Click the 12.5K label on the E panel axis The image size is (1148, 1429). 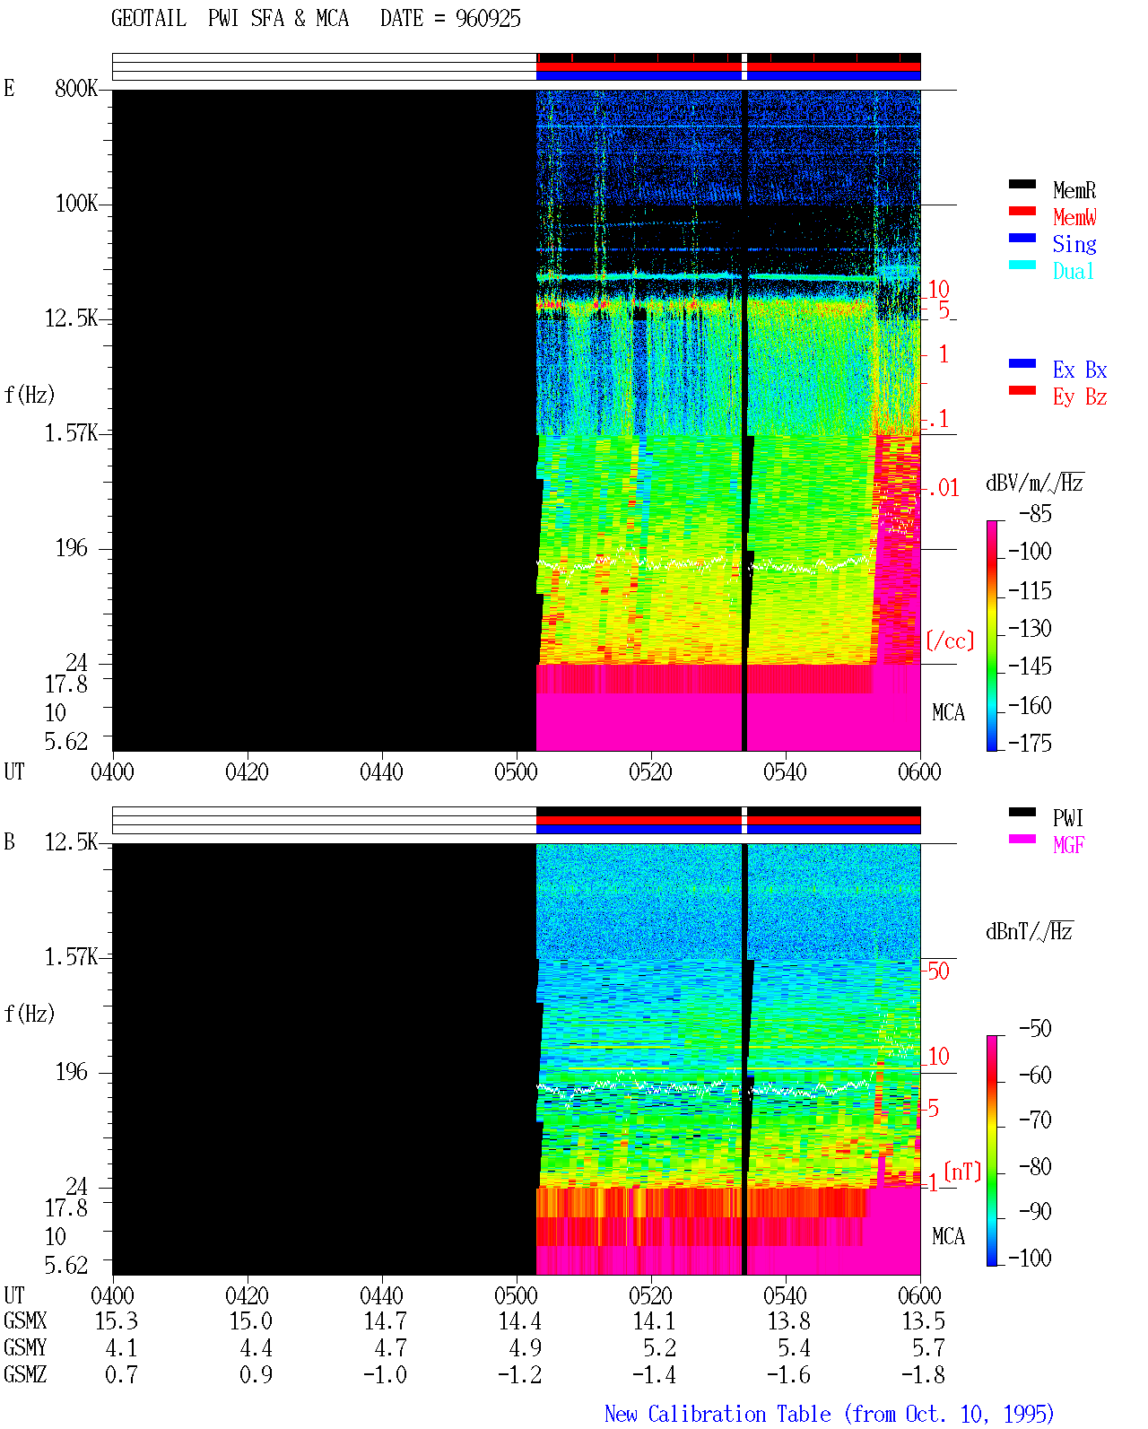tap(71, 318)
